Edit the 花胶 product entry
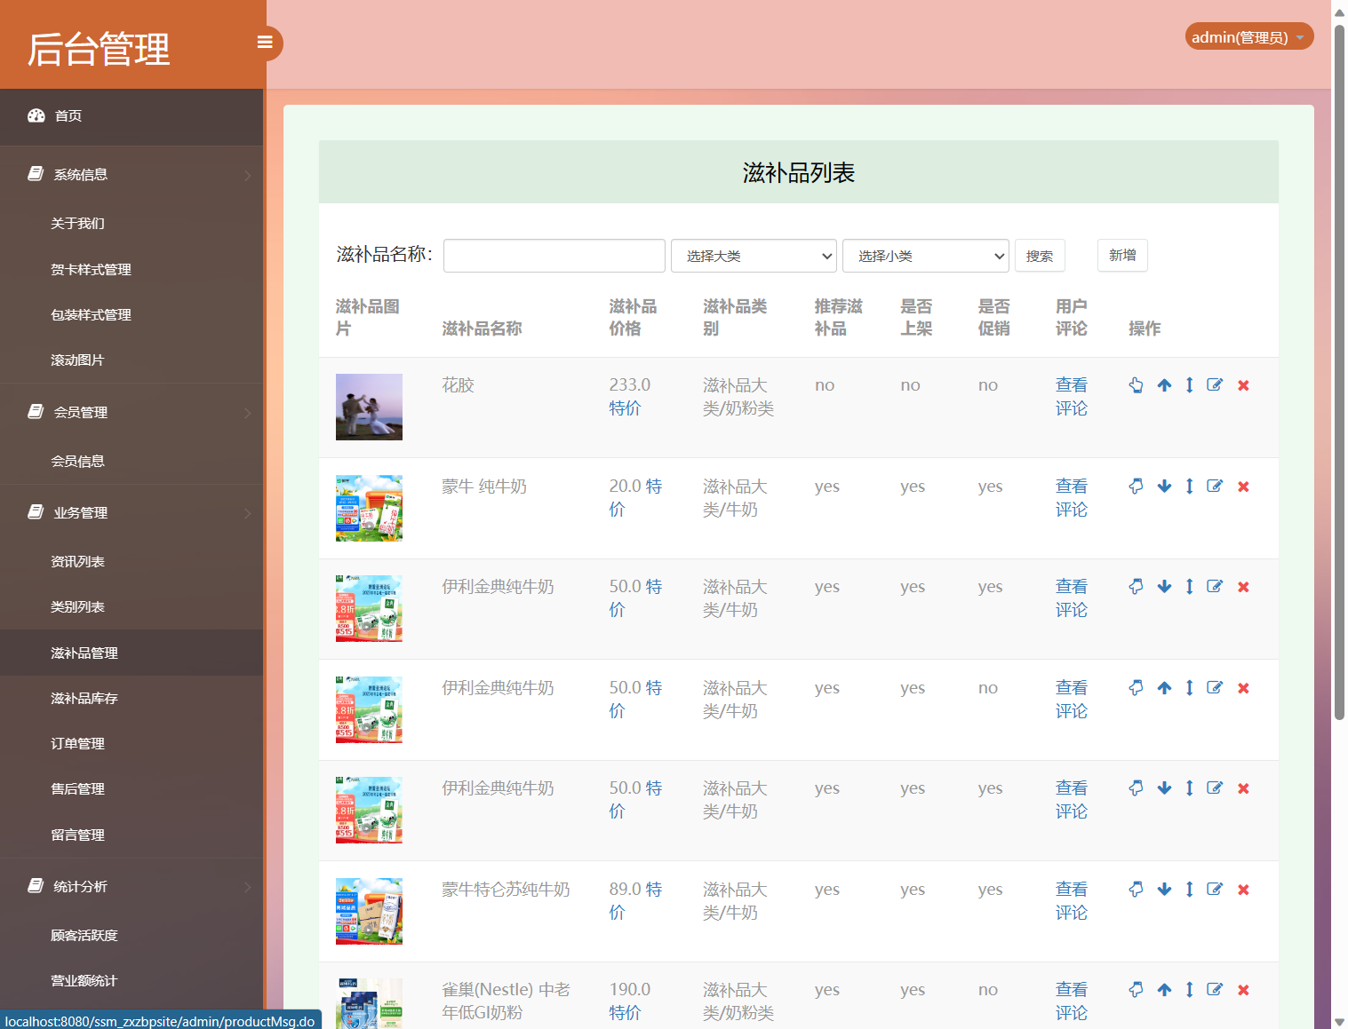 pyautogui.click(x=1215, y=384)
